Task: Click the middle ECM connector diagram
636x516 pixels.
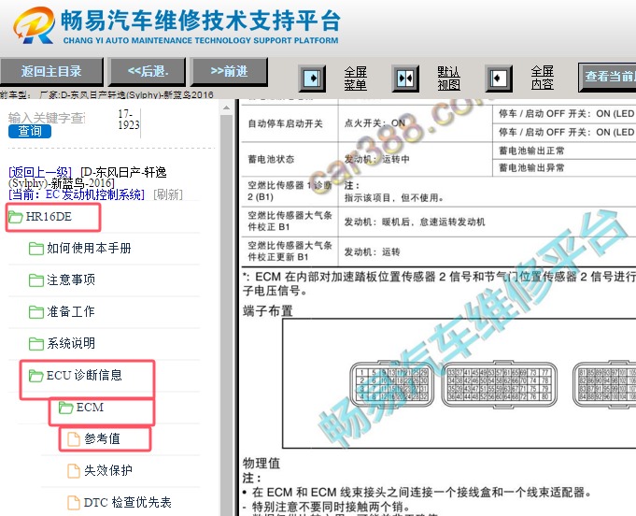Action: tap(499, 385)
